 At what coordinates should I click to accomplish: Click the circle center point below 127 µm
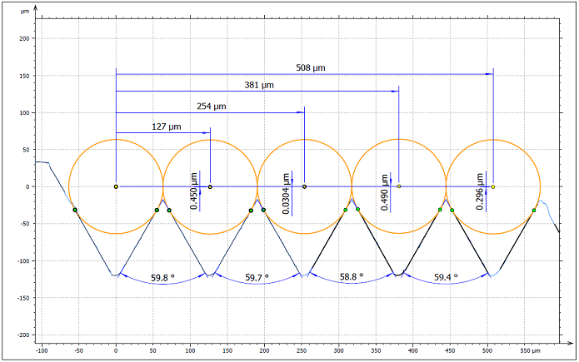pyautogui.click(x=210, y=186)
